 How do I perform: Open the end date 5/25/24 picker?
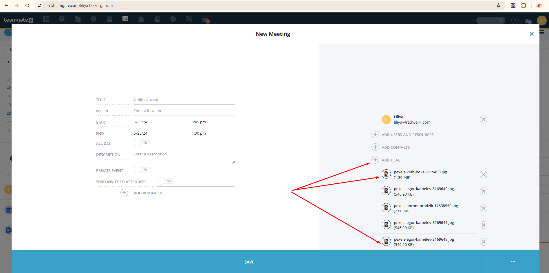tap(161, 133)
